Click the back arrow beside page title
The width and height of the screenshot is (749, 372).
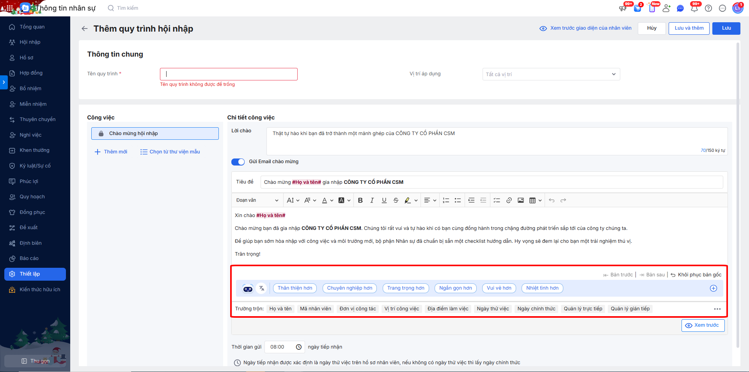pyautogui.click(x=84, y=28)
